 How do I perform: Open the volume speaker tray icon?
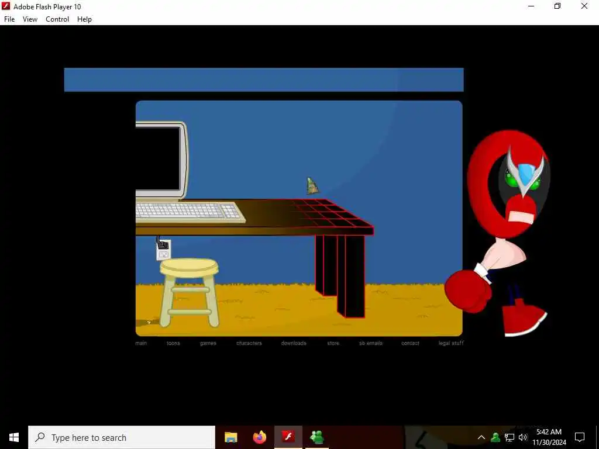tap(523, 437)
